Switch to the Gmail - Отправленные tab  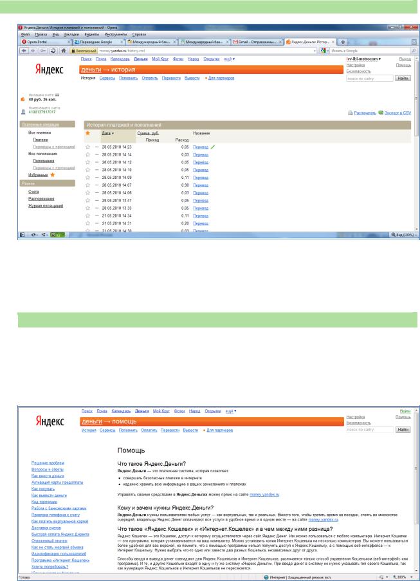tap(257, 42)
